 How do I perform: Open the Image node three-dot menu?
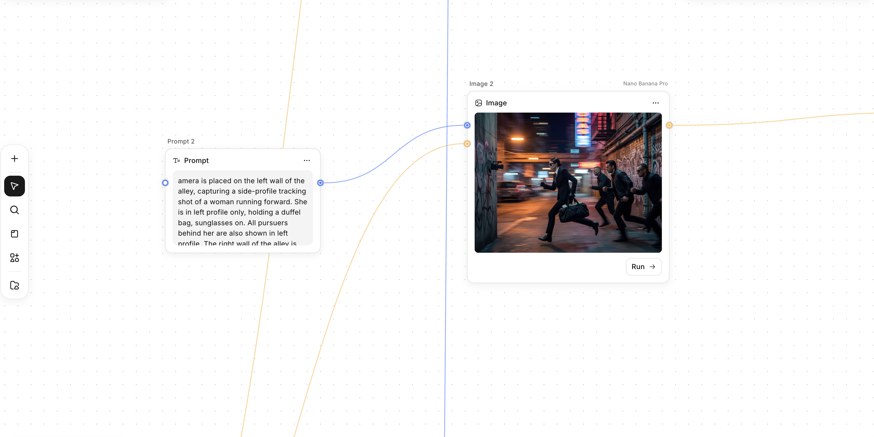[655, 103]
